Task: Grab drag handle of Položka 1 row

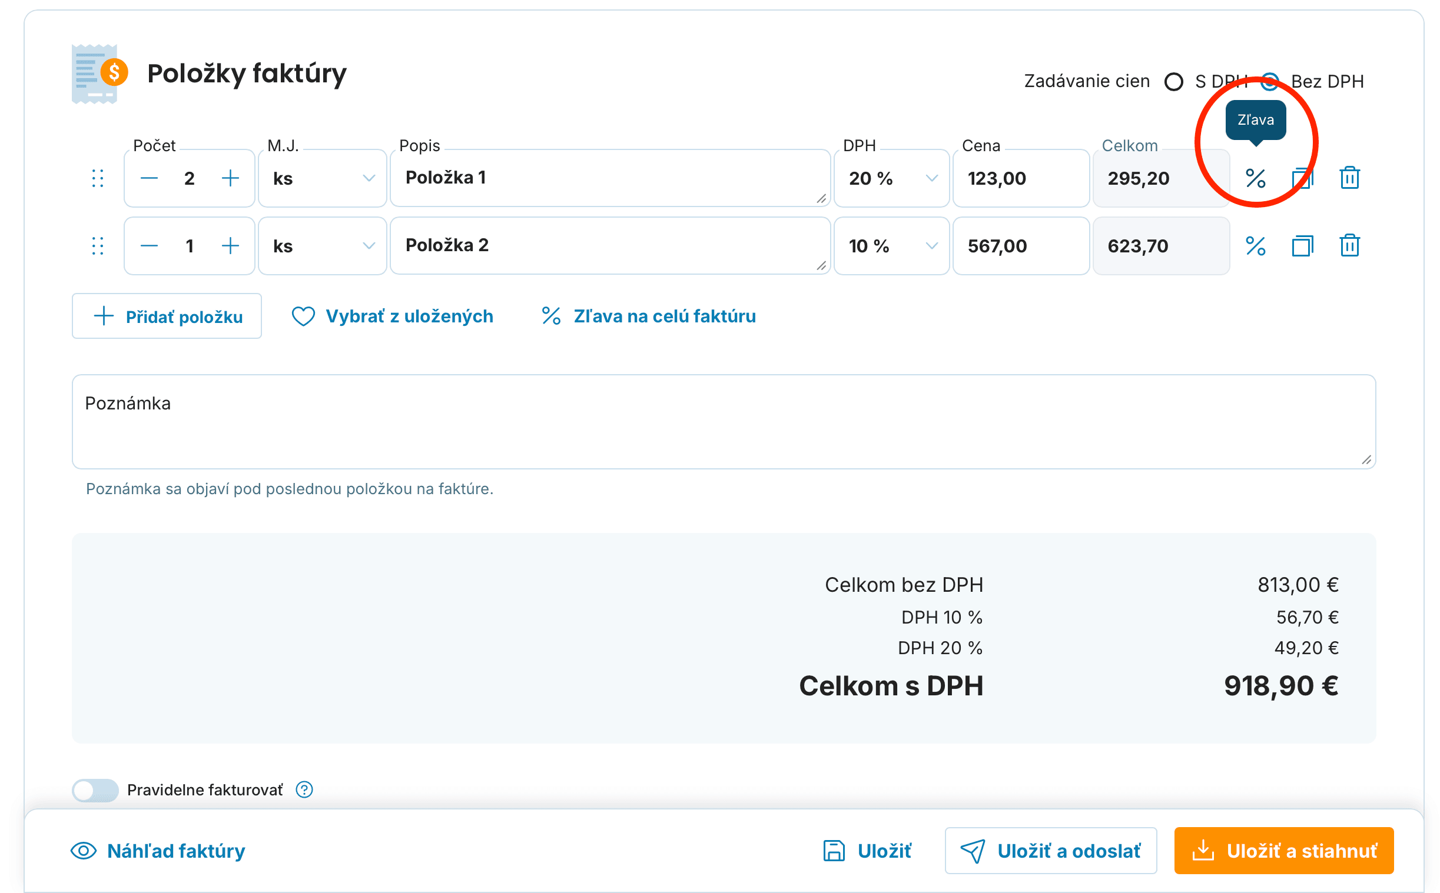Action: click(x=98, y=178)
